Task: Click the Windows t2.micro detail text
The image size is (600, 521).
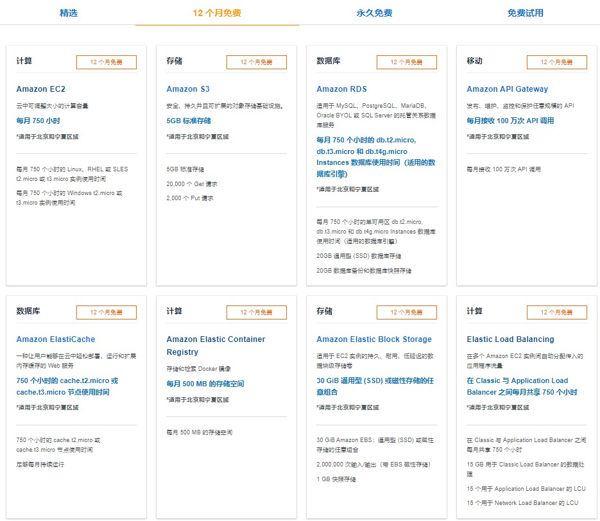Action: point(69,198)
